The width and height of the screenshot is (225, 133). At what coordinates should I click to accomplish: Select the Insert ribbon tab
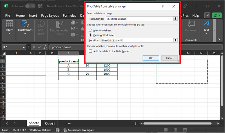pyautogui.click(x=33, y=15)
